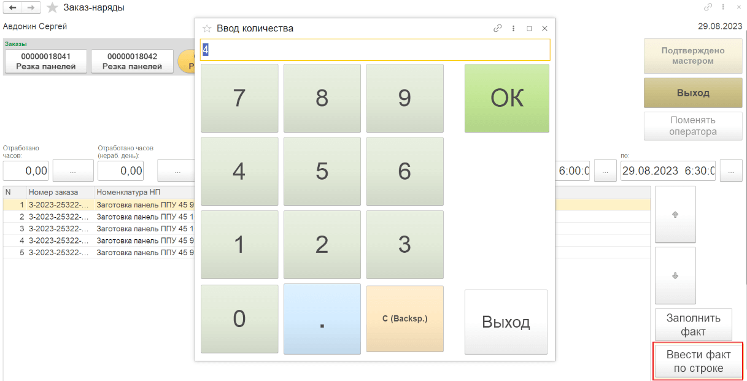Open the three-dot menu in Ввод количества dialog

[513, 28]
